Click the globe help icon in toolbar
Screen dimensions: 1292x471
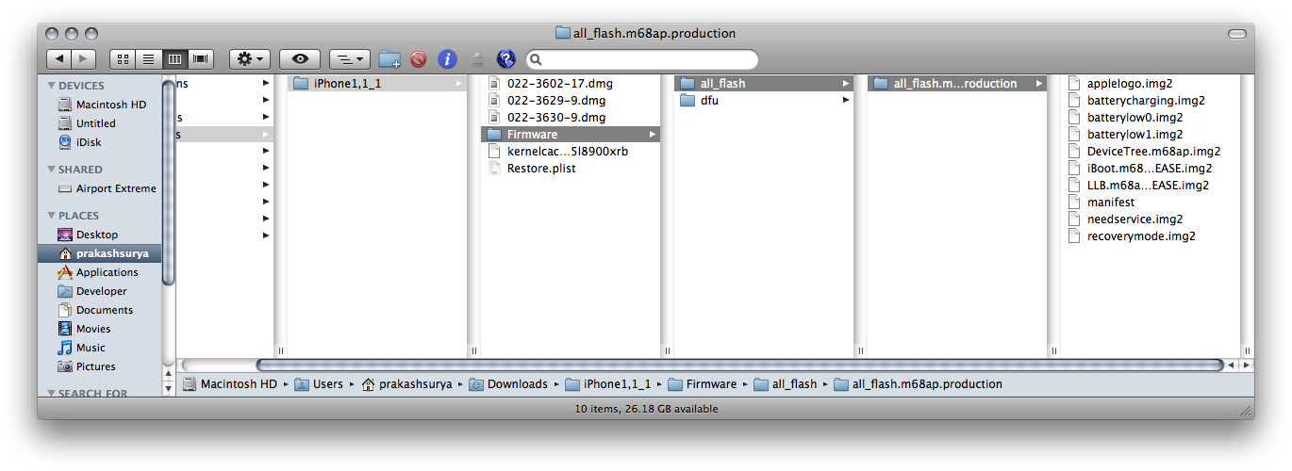tap(506, 59)
